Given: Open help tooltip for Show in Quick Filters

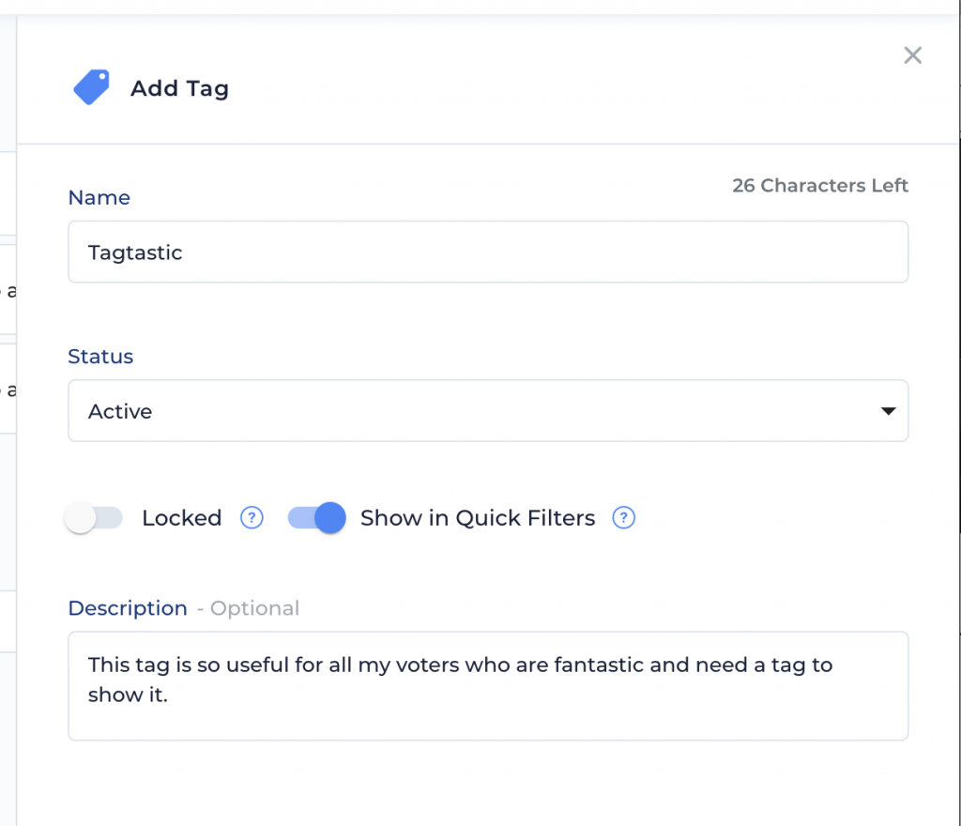Looking at the screenshot, I should (623, 518).
